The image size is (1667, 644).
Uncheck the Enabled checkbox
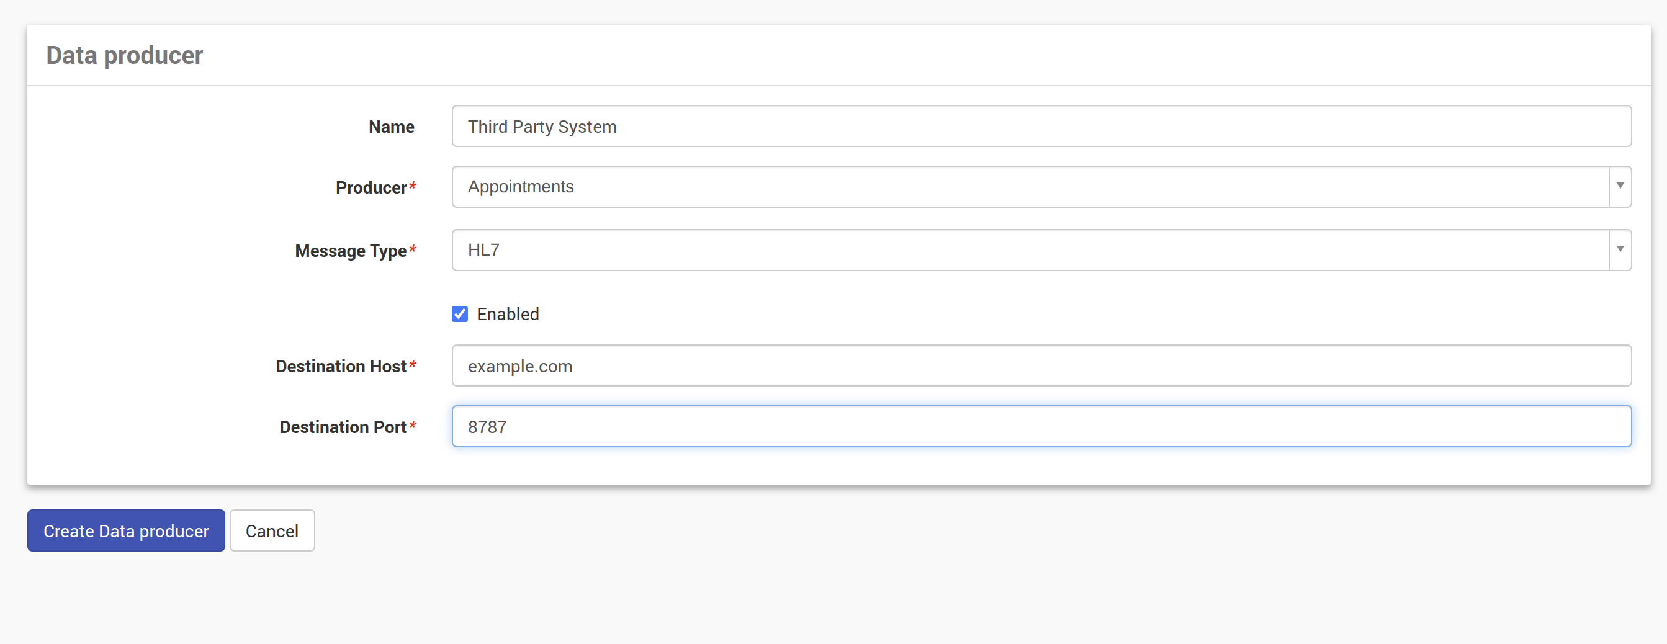coord(459,314)
